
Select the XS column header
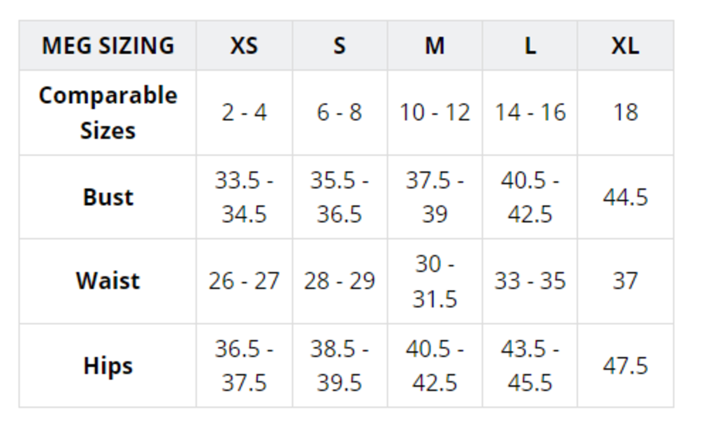click(x=244, y=46)
